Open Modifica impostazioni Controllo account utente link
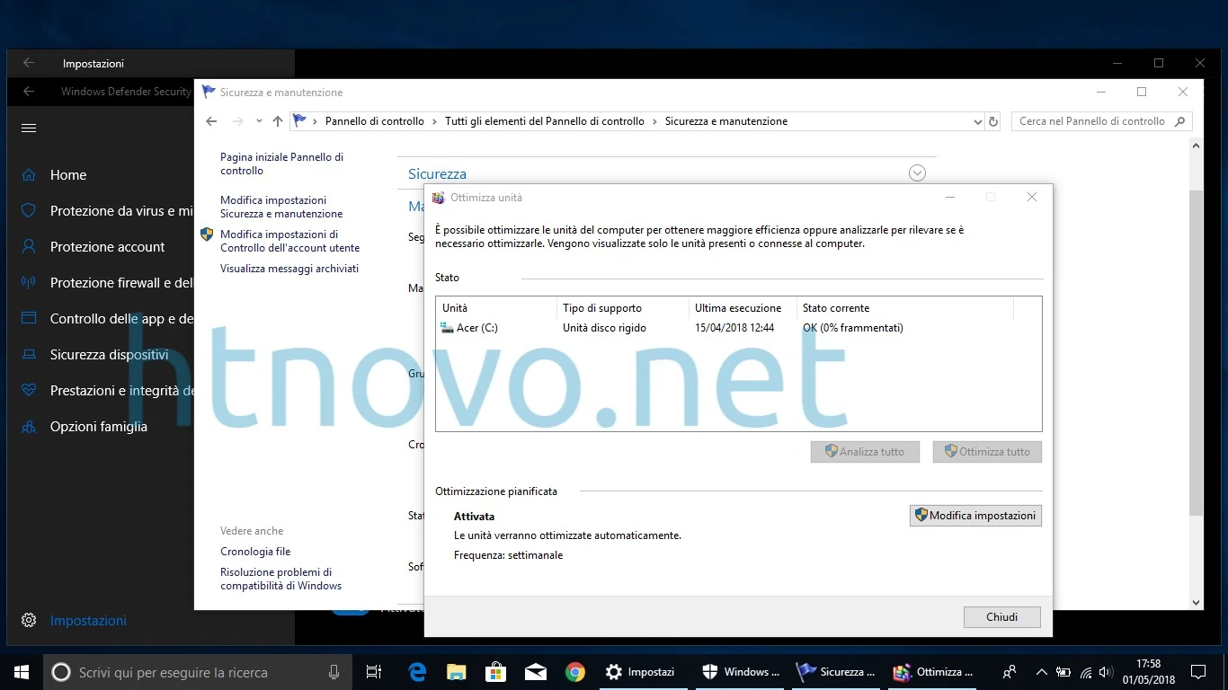Image resolution: width=1228 pixels, height=690 pixels. [x=289, y=241]
